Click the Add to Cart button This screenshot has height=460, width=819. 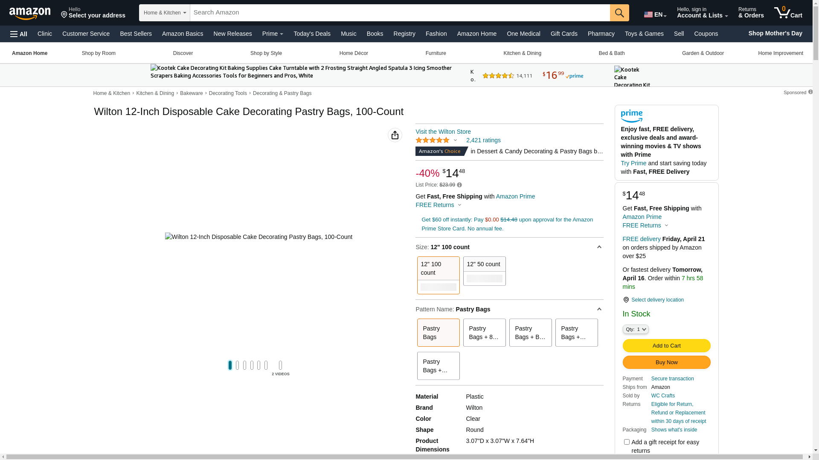click(666, 345)
